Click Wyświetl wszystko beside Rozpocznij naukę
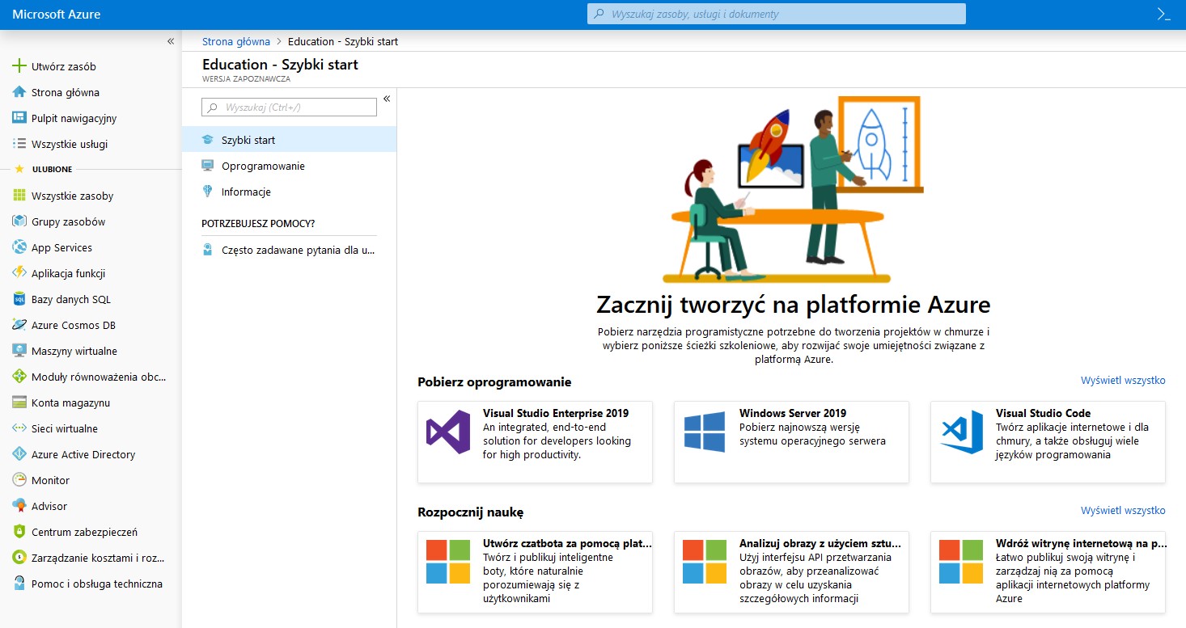The height and width of the screenshot is (628, 1186). 1123,510
